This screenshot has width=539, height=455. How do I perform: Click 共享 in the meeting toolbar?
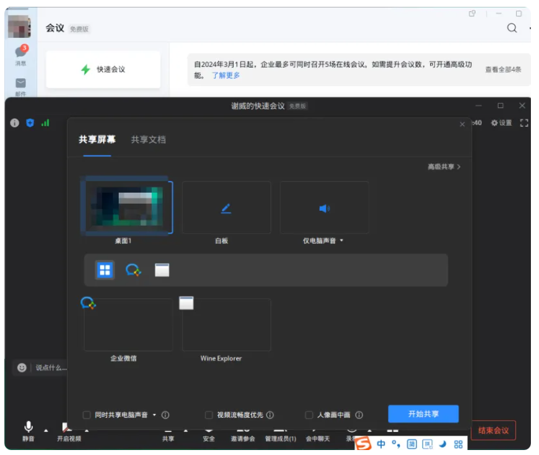[168, 436]
